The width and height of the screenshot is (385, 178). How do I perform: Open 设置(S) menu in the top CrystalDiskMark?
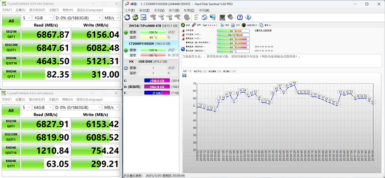pyautogui.click(x=20, y=10)
